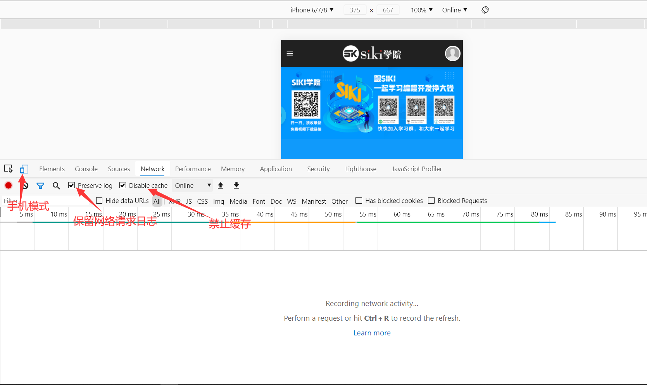Select the All request type filter

(x=157, y=201)
